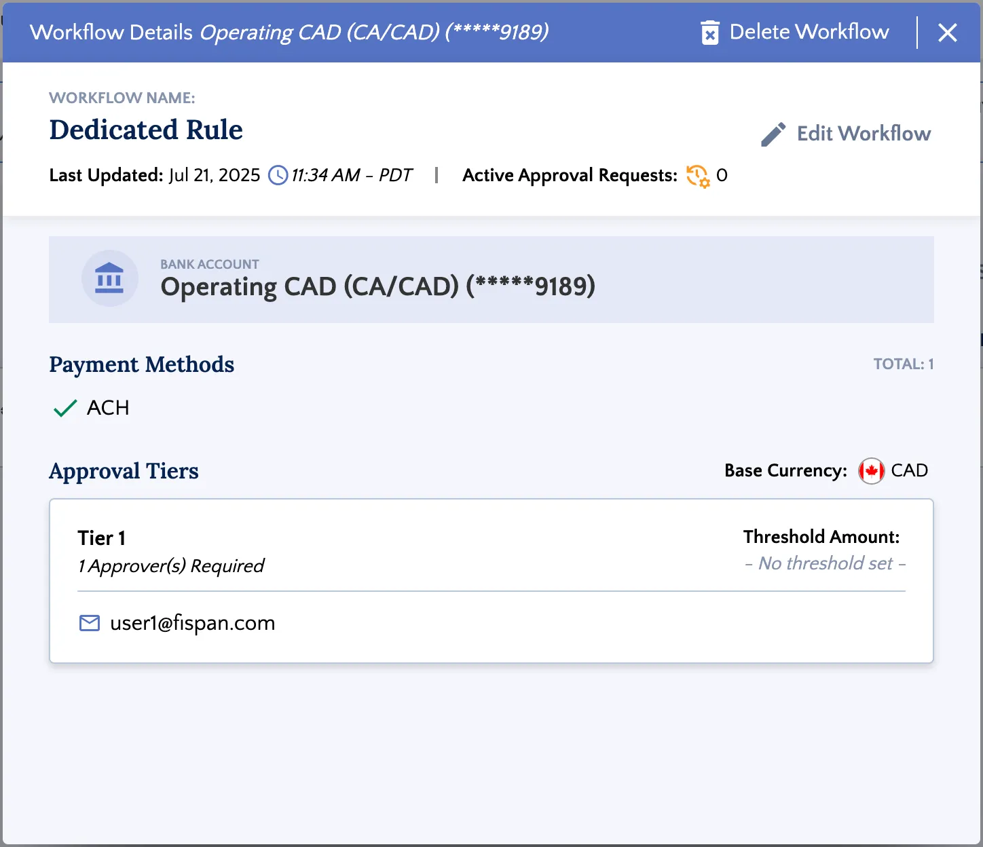The width and height of the screenshot is (983, 847).
Task: Click the Delete Workflow trash icon
Action: tap(710, 33)
